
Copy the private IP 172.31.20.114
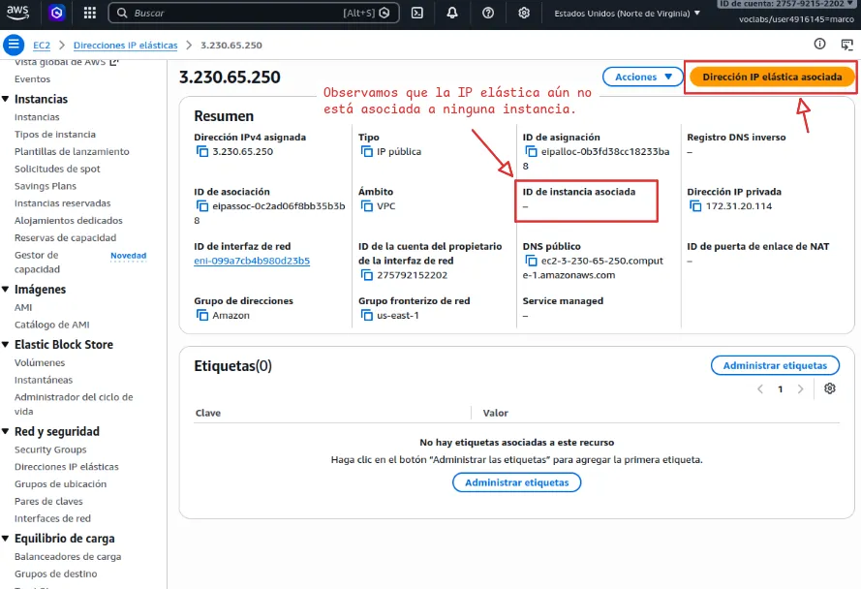point(695,206)
